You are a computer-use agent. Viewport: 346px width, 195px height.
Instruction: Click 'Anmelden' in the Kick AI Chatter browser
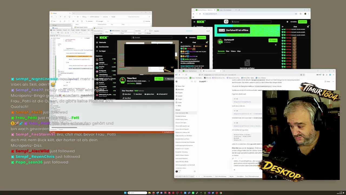[x=192, y=38]
